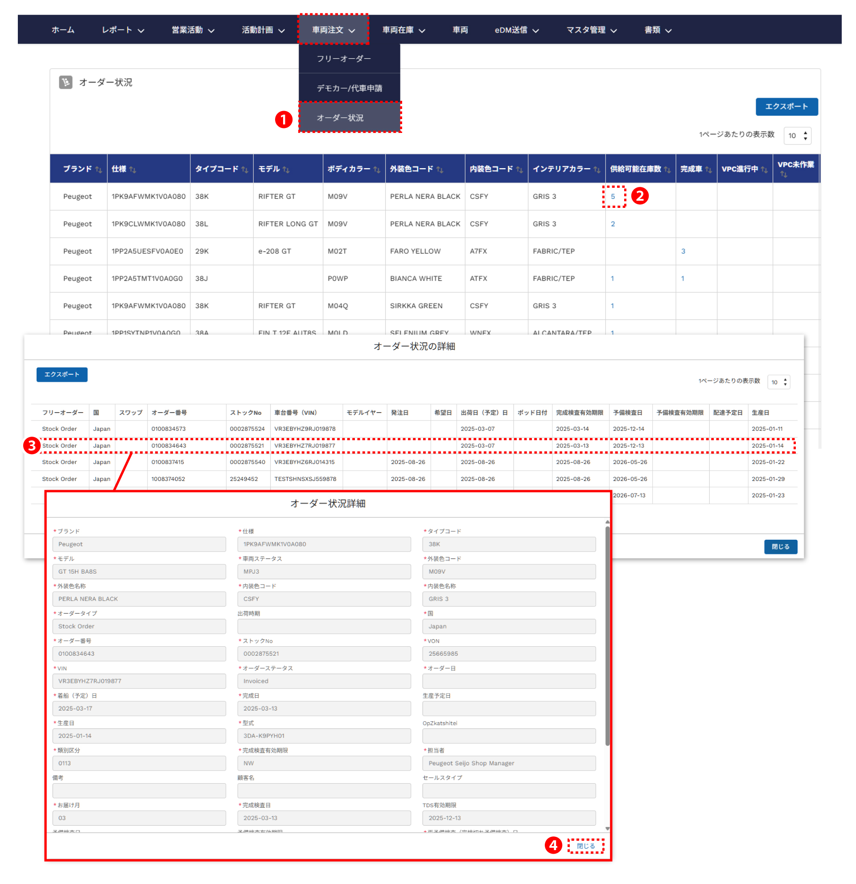
Task: Choose フリーオーダー menu entry
Action: 343,58
